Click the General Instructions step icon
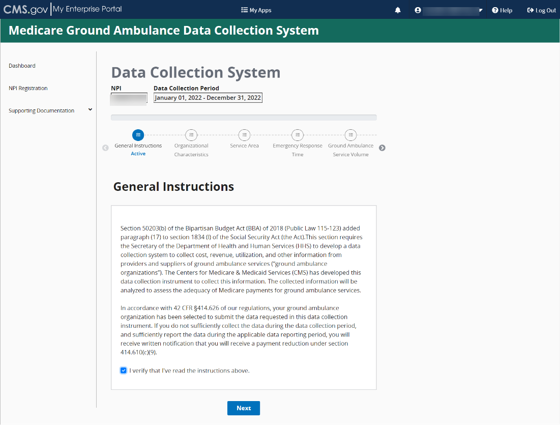This screenshot has width=560, height=425. click(x=138, y=135)
